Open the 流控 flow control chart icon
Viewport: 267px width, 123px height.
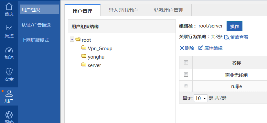click(x=9, y=28)
